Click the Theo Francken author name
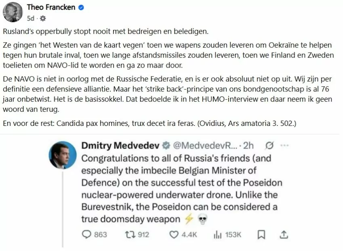This screenshot has width=343, height=251. click(x=51, y=7)
